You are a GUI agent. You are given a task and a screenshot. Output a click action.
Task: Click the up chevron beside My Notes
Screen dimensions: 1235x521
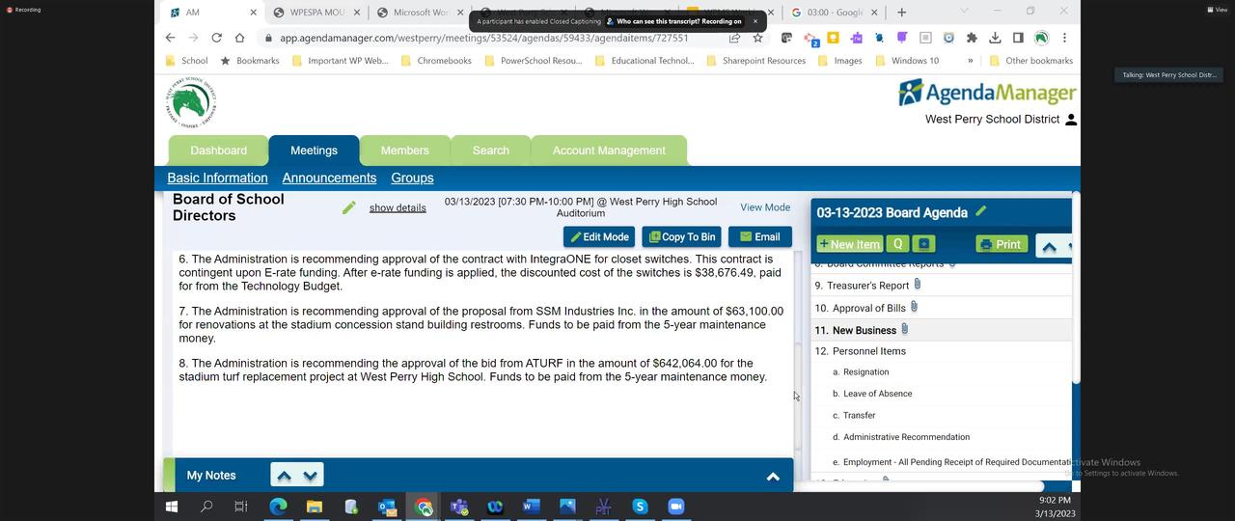coord(284,476)
